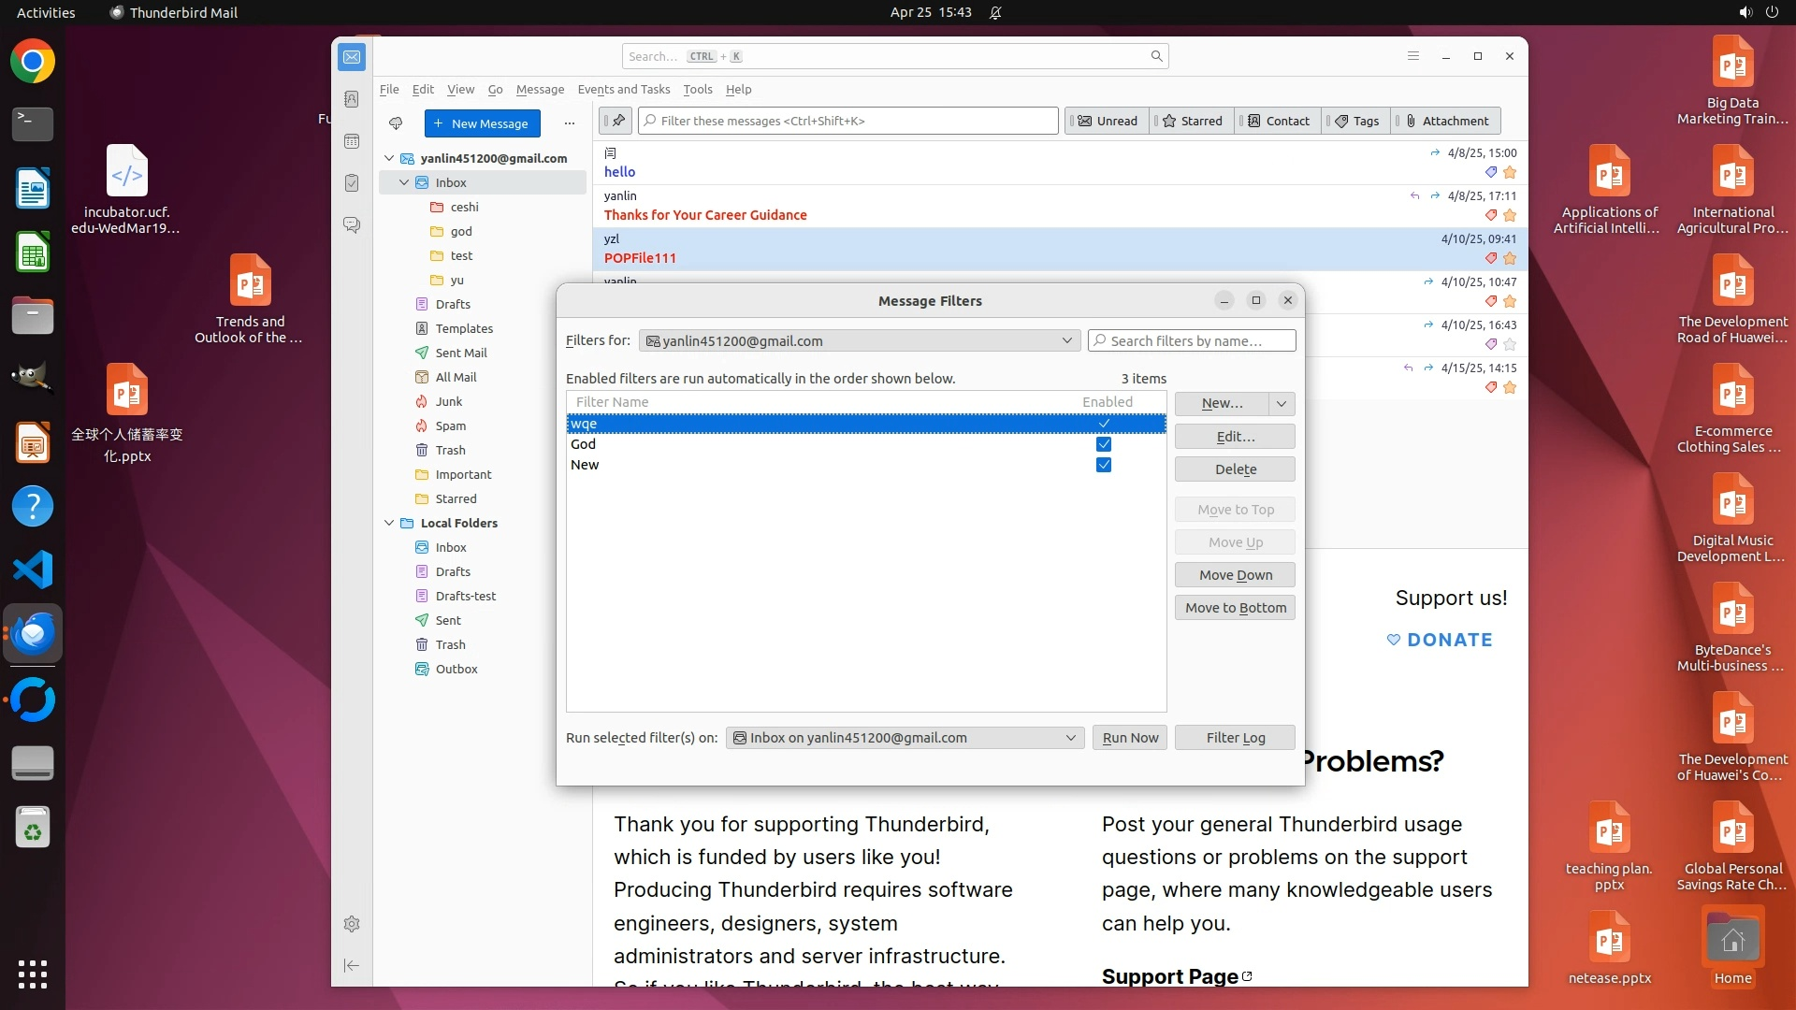Open the Calendar space icon
The height and width of the screenshot is (1010, 1796).
352,141
